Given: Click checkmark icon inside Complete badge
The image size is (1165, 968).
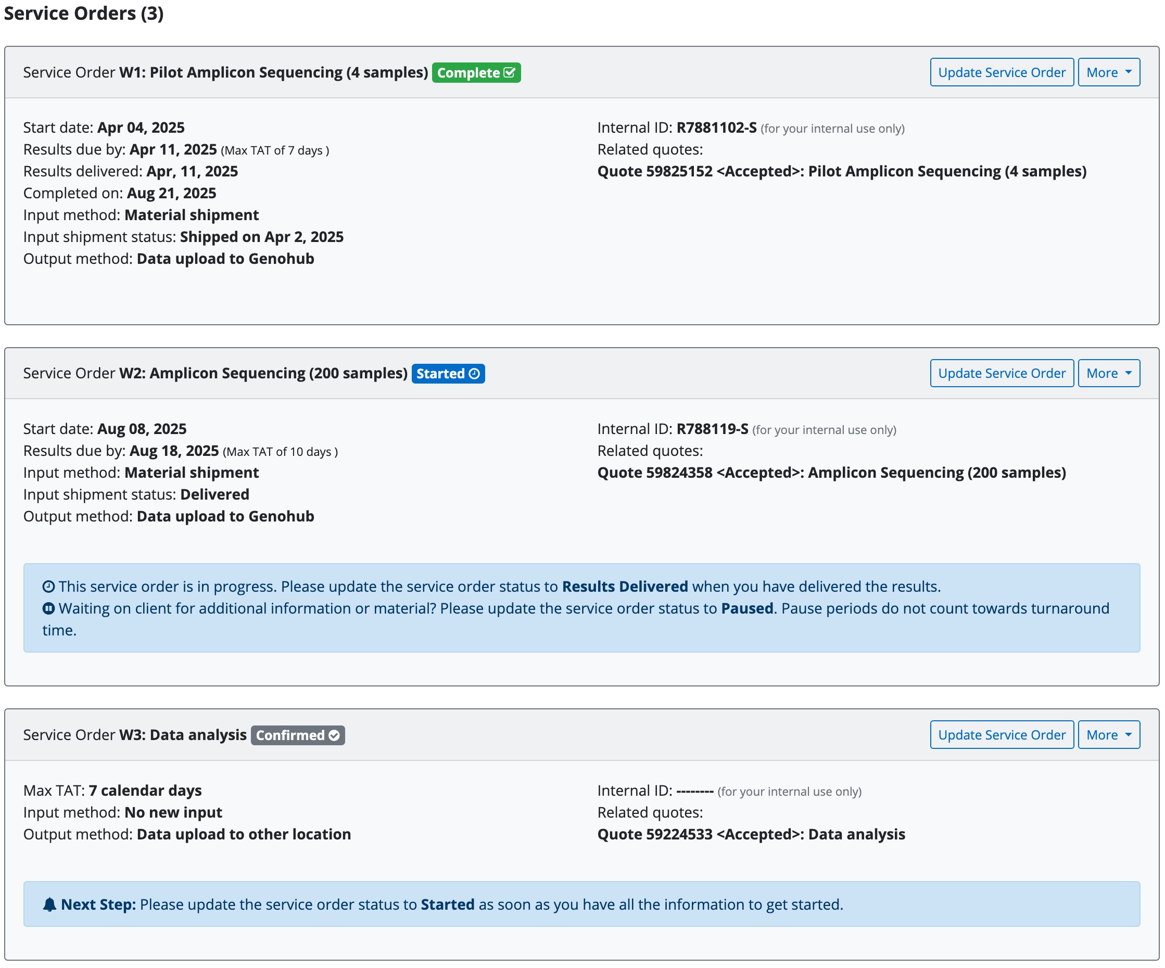Looking at the screenshot, I should 509,73.
